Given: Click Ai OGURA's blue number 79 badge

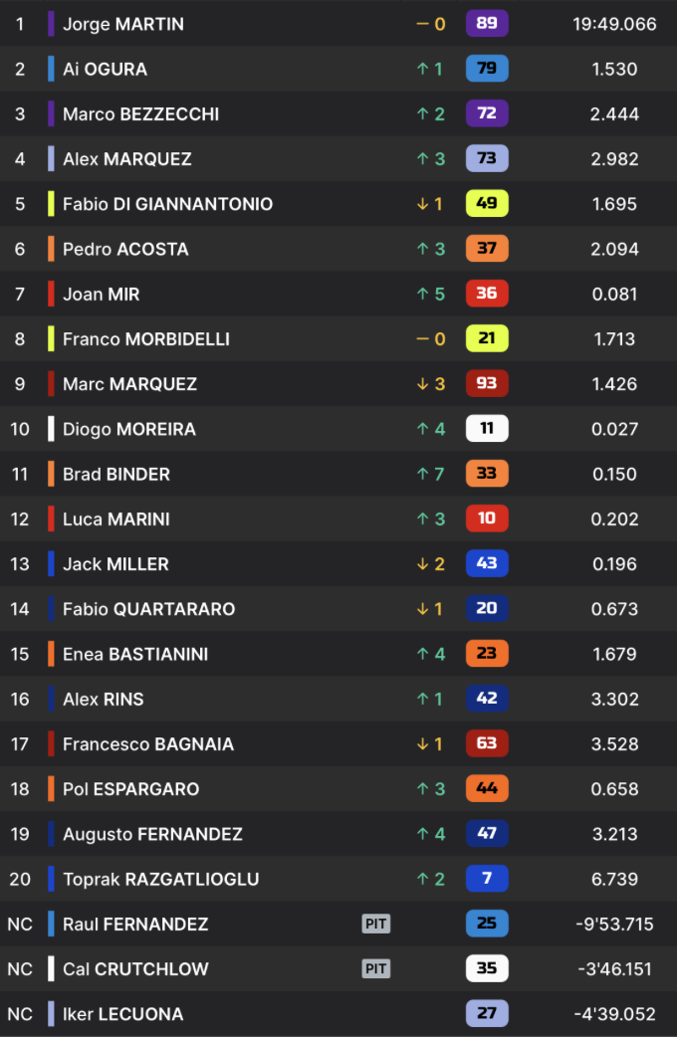Looking at the screenshot, I should click(487, 68).
